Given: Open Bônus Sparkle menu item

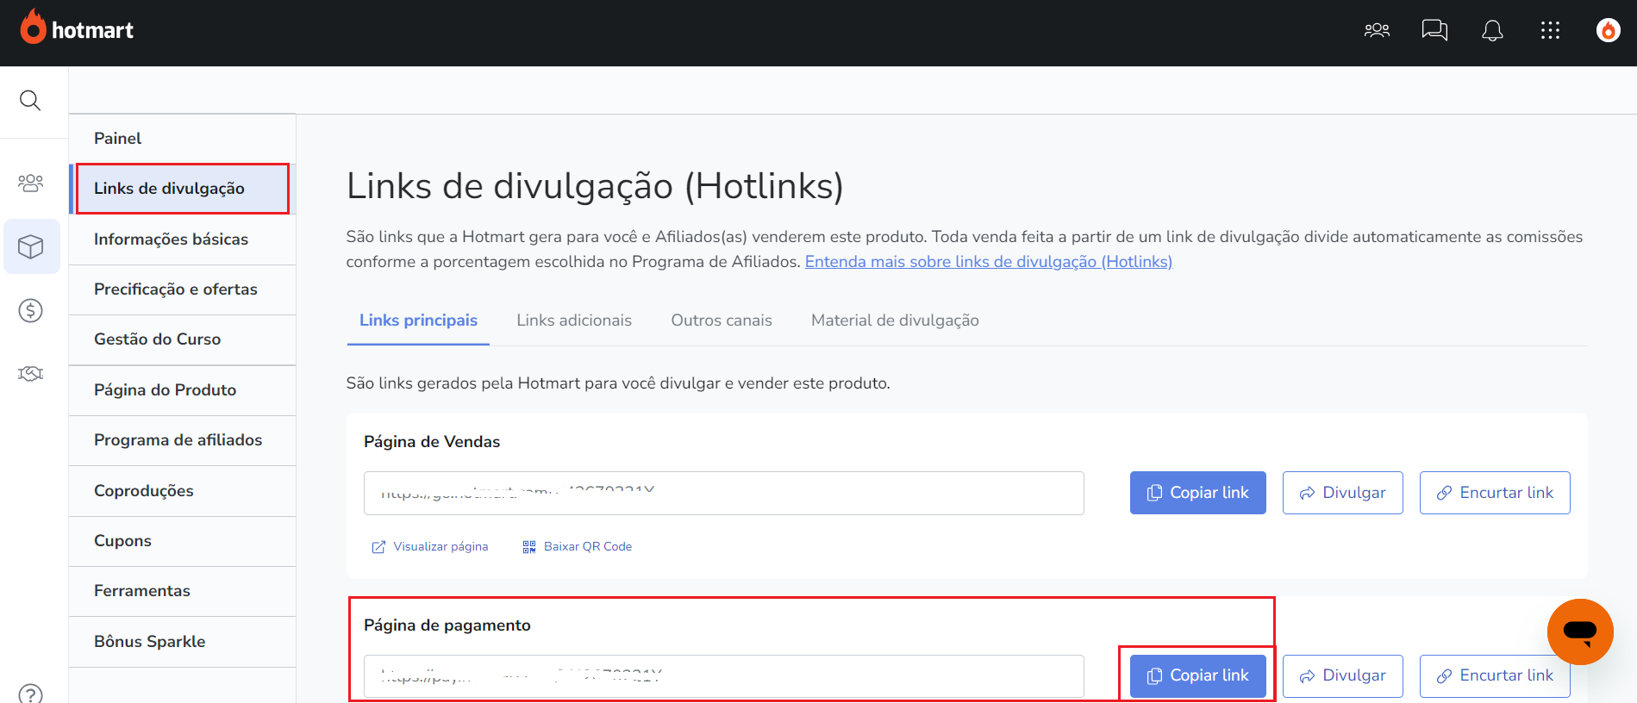Looking at the screenshot, I should click(183, 642).
